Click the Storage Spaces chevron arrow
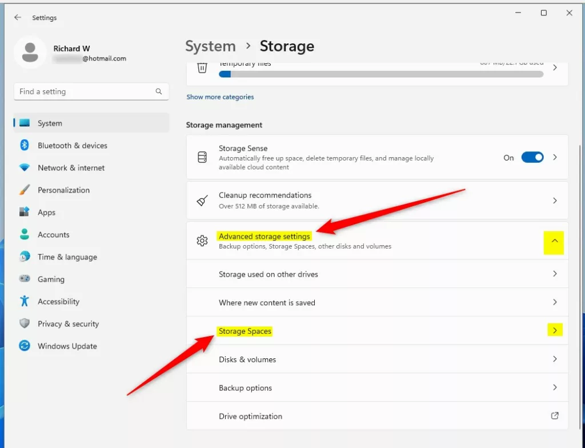This screenshot has height=448, width=585. tap(555, 330)
